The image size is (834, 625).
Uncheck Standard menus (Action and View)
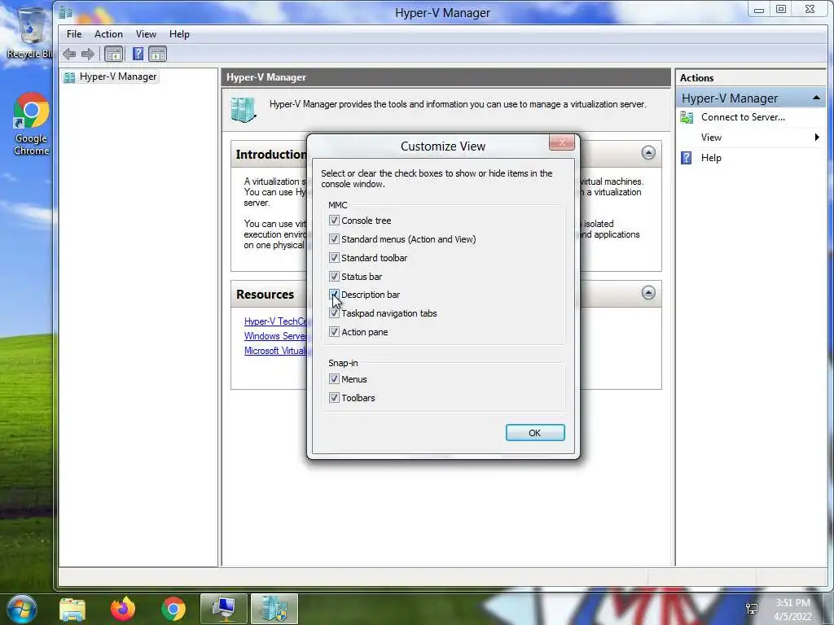click(x=334, y=239)
